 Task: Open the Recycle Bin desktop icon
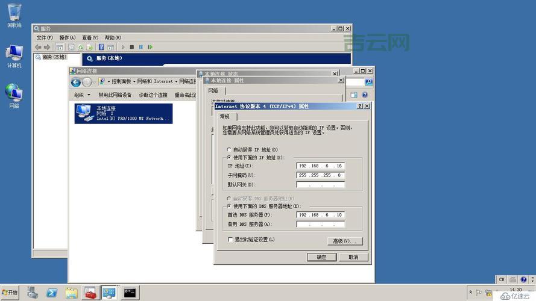[x=14, y=13]
